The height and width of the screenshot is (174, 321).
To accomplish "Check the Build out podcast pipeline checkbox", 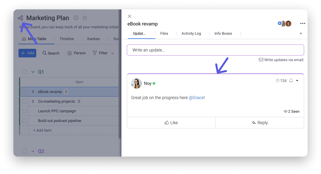I will point(24,121).
